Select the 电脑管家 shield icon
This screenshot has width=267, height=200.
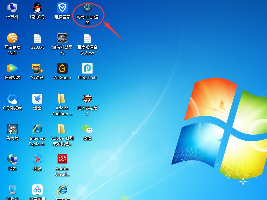point(62,8)
